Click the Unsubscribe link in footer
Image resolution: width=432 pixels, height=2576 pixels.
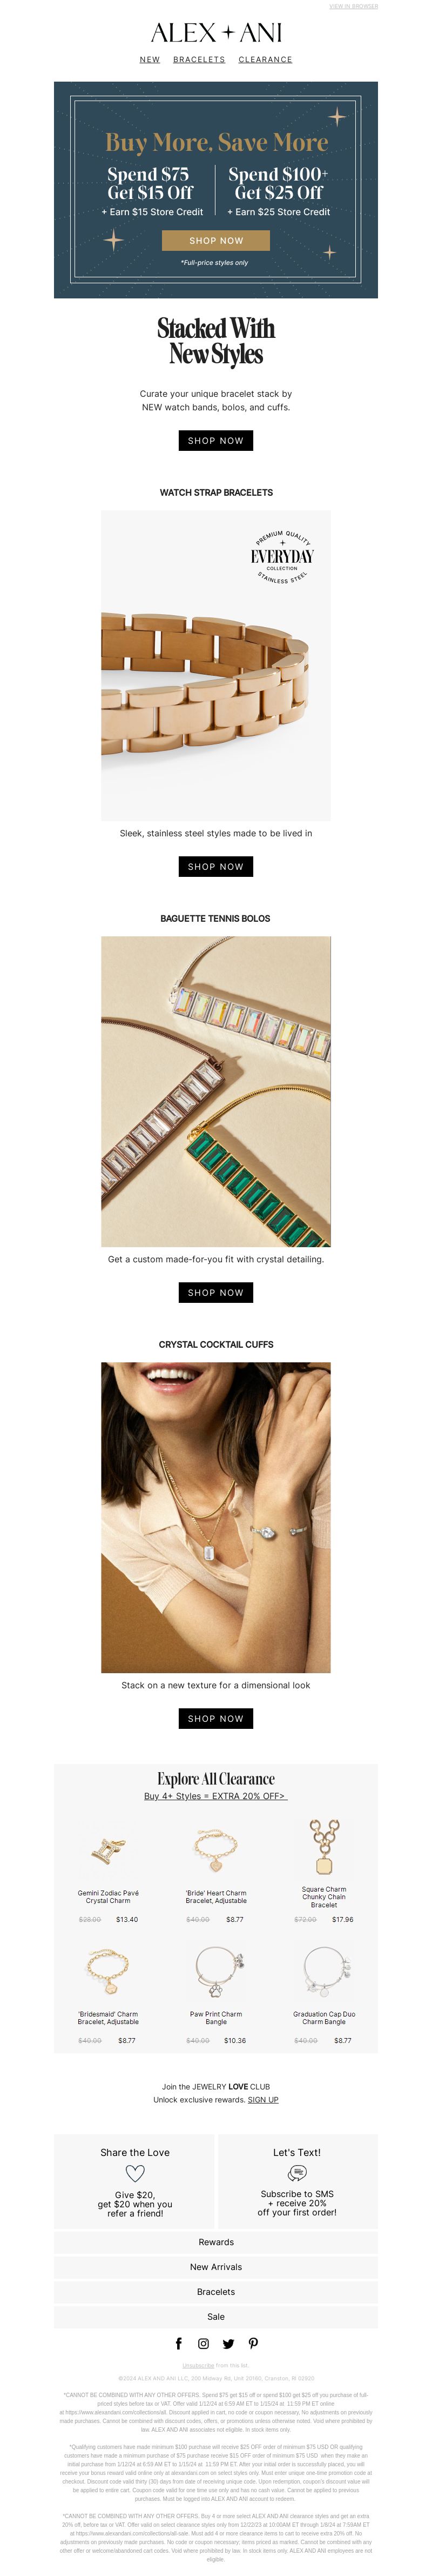tap(198, 2365)
